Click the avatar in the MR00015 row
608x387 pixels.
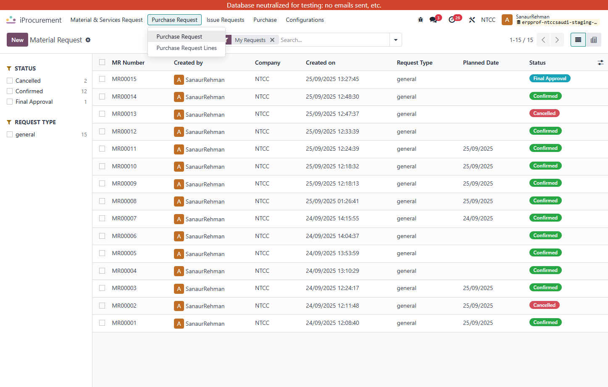pos(179,80)
